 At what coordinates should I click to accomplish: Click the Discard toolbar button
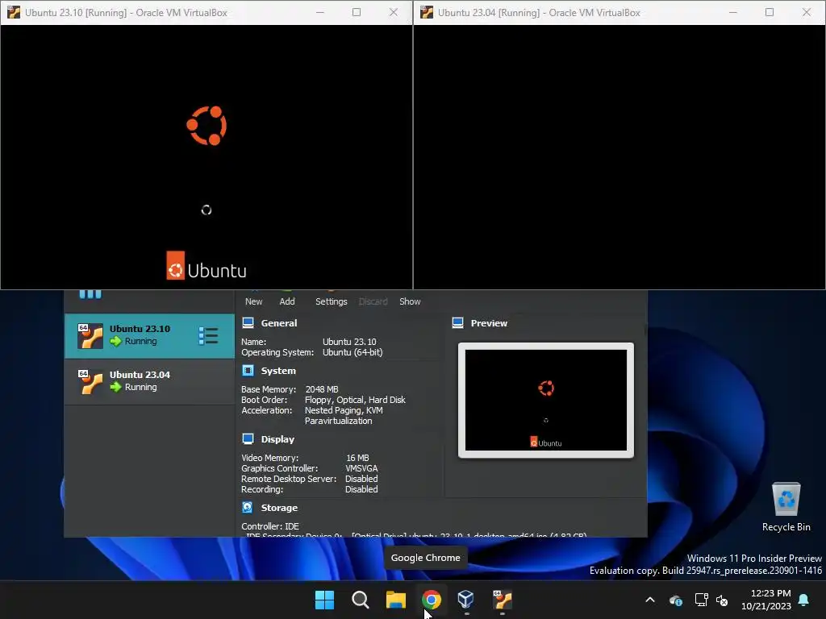(x=373, y=301)
